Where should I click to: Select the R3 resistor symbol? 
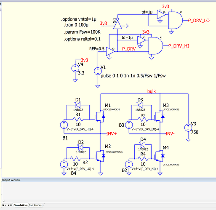tap(143, 119)
